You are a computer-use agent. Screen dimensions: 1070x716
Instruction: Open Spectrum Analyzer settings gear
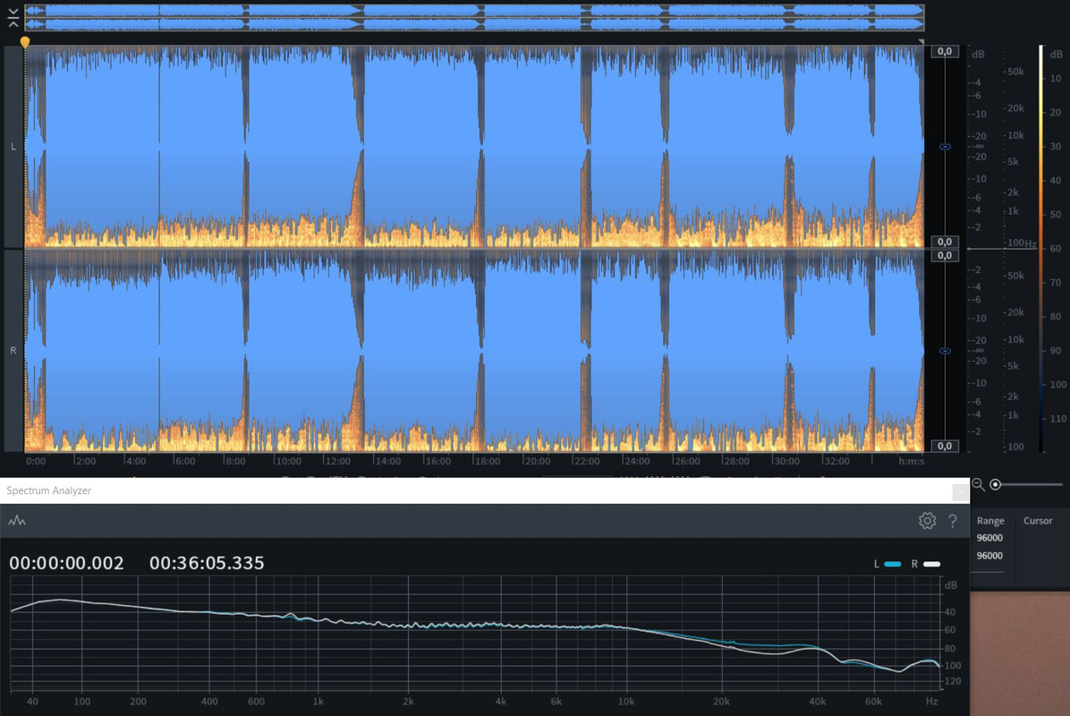pos(927,521)
